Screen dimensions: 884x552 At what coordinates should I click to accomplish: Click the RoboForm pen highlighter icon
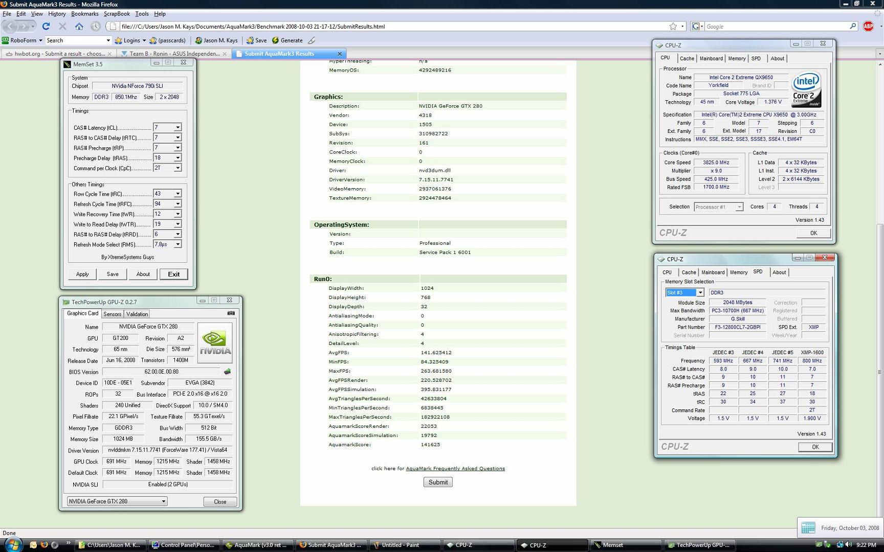[312, 40]
